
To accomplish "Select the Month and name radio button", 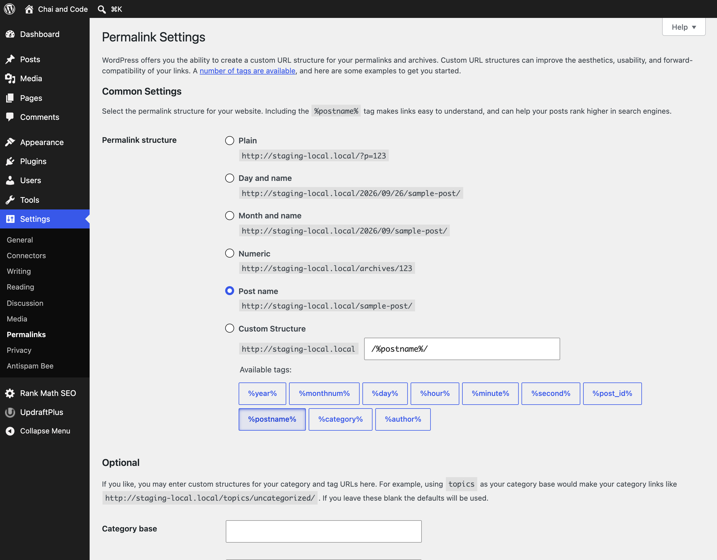I will [x=229, y=216].
